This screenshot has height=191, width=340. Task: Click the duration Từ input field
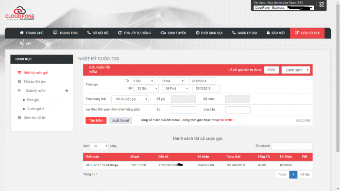click(184, 110)
